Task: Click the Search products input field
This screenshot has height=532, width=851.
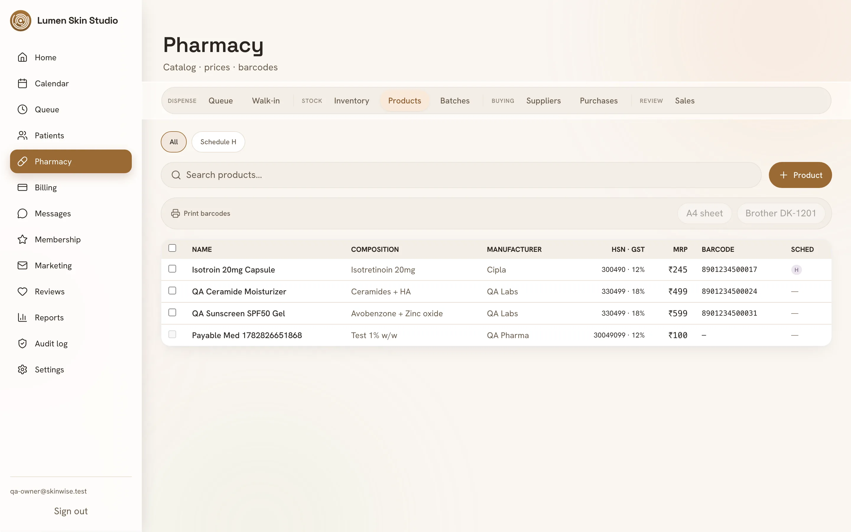Action: coord(461,175)
